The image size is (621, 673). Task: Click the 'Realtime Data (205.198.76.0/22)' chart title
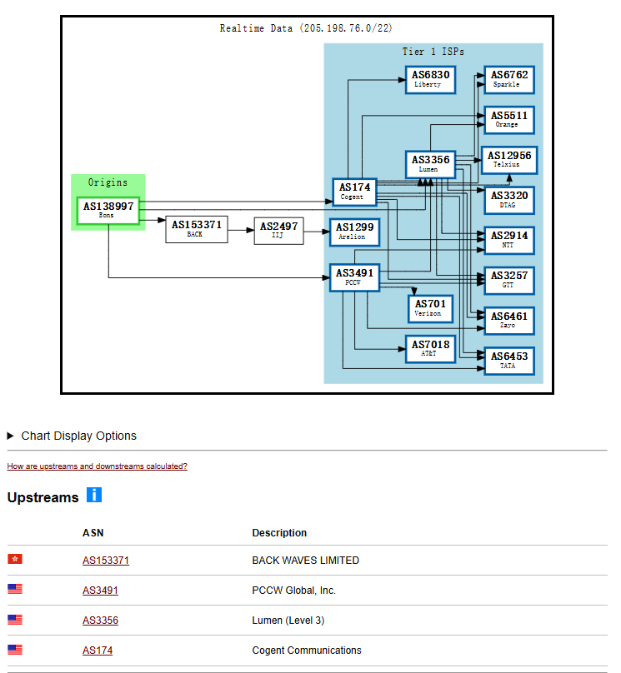point(306,28)
